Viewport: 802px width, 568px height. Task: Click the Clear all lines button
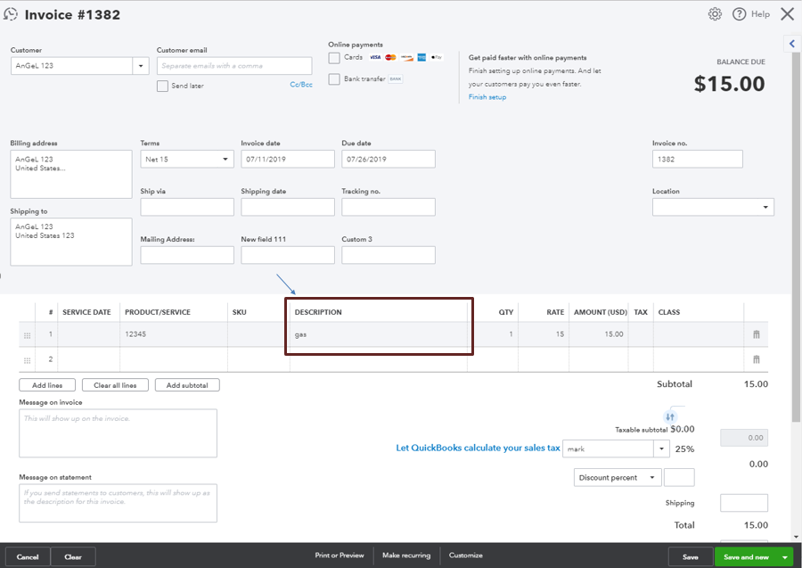pos(115,385)
